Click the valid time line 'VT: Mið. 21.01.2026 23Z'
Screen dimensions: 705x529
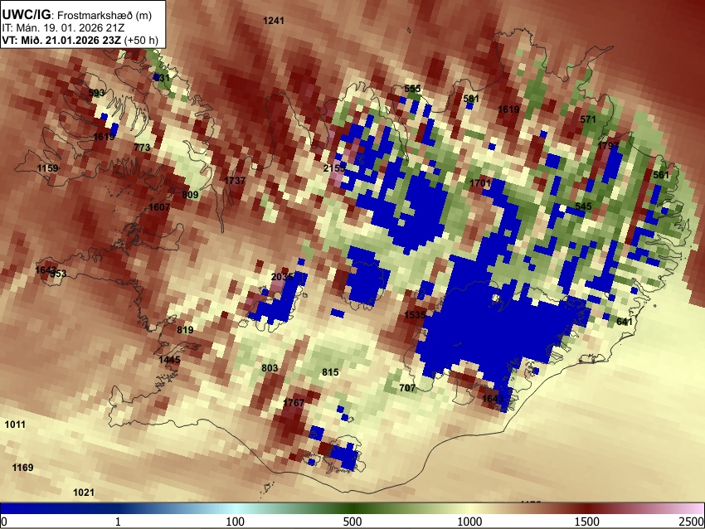61,40
